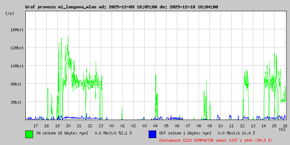Click the '06' hour label on x-axis
This screenshot has height=145, width=290.
tap(177, 126)
